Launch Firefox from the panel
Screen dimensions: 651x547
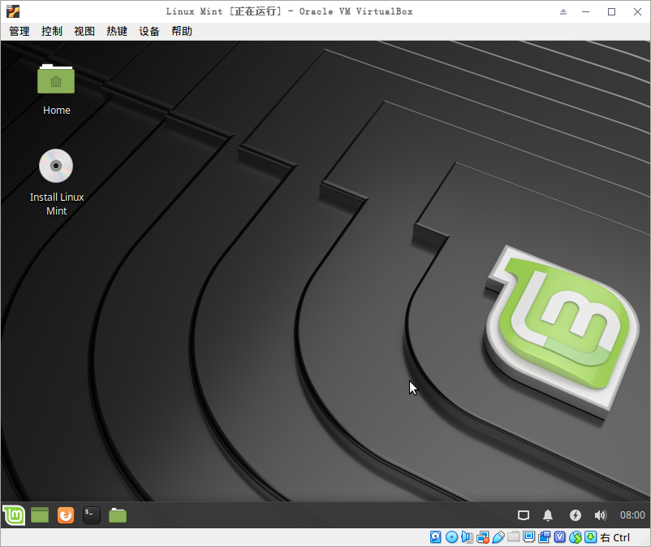[66, 514]
